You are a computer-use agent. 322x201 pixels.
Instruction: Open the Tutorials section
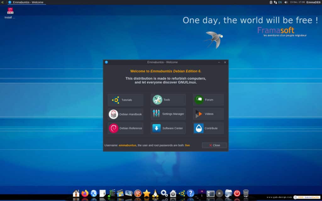coord(125,100)
